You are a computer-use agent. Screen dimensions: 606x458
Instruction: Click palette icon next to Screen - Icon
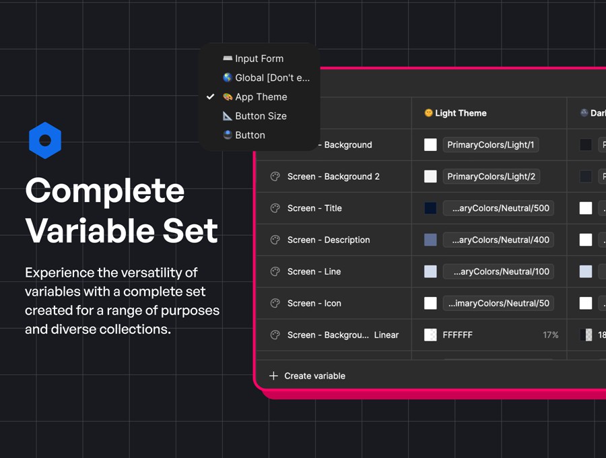(x=275, y=303)
